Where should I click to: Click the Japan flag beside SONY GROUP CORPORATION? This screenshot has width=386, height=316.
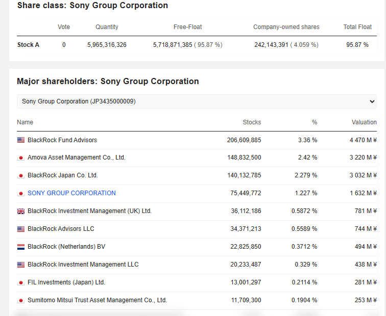pos(21,193)
